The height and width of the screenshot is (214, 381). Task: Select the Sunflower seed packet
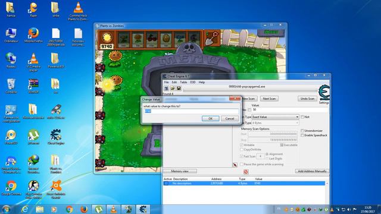point(138,40)
